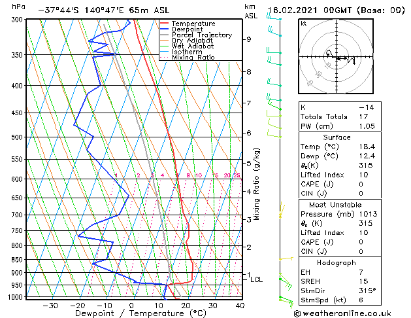Select the Parcel Trajectory legend label

(x=202, y=35)
